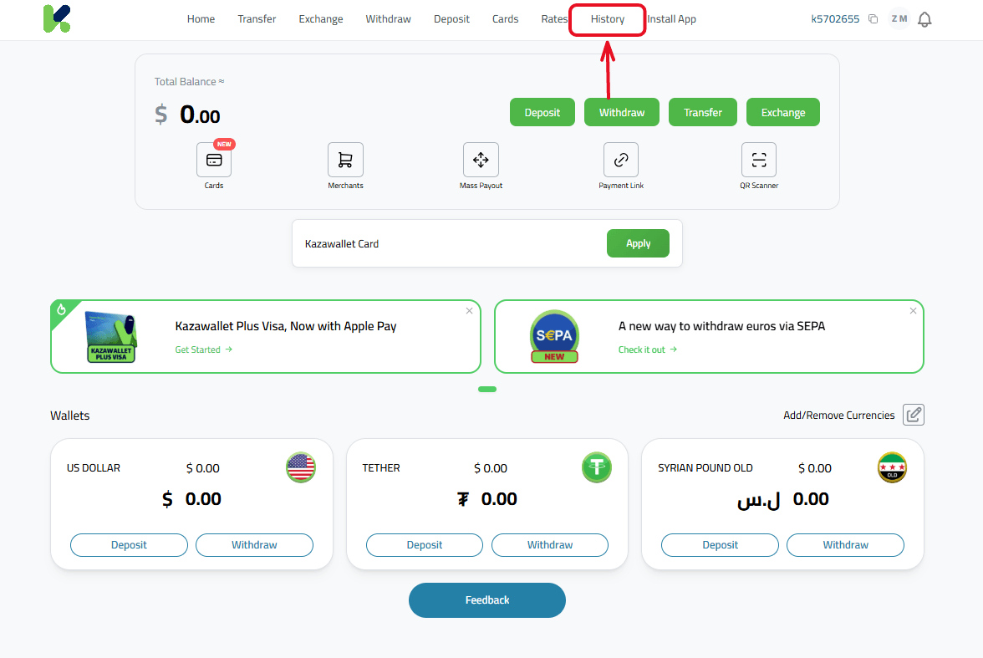The width and height of the screenshot is (983, 658).
Task: Open the Feedback button
Action: [487, 600]
